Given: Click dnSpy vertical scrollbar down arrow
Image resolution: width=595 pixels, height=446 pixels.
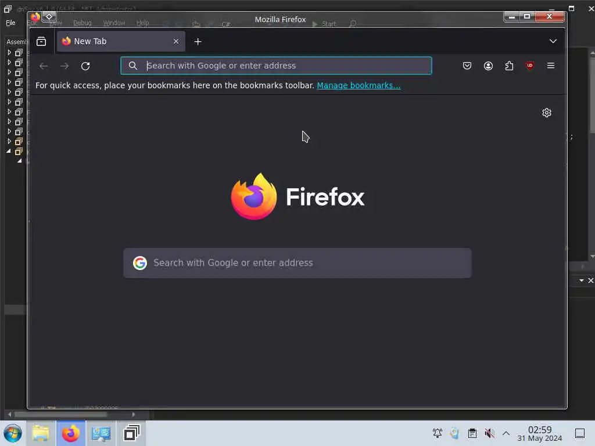Looking at the screenshot, I should [592, 257].
